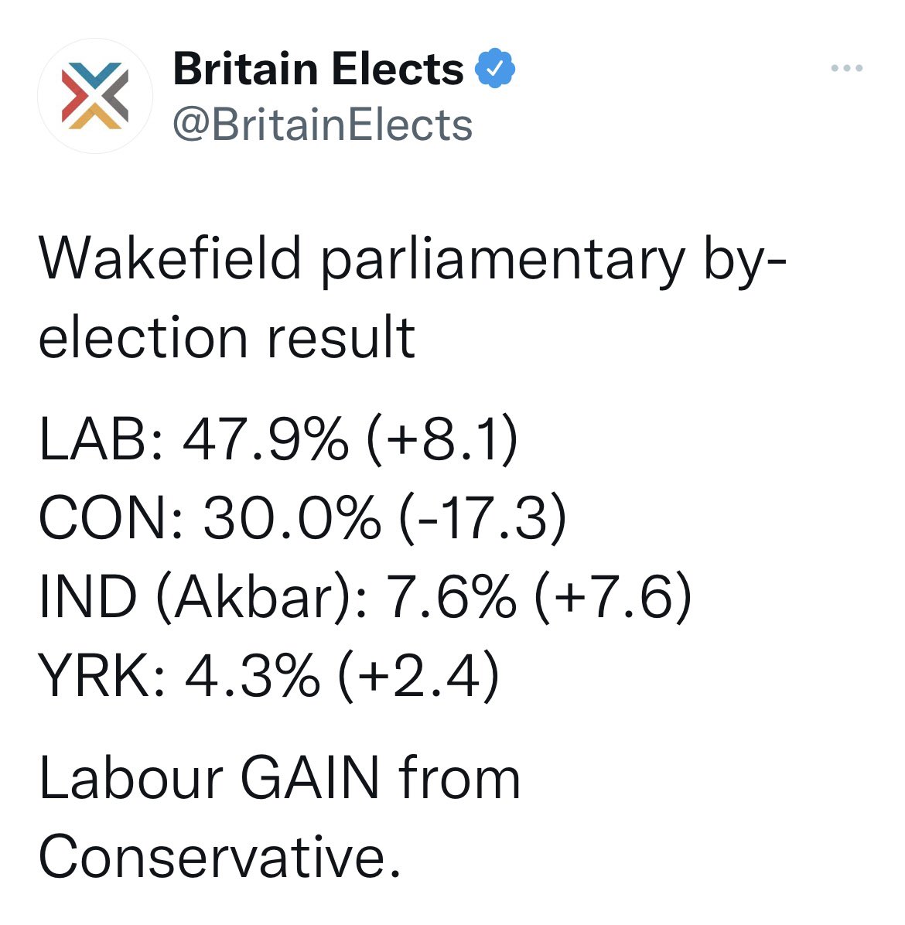This screenshot has width=905, height=925.
Task: Select the 30.0% Conservative vote share
Action: tap(292, 518)
